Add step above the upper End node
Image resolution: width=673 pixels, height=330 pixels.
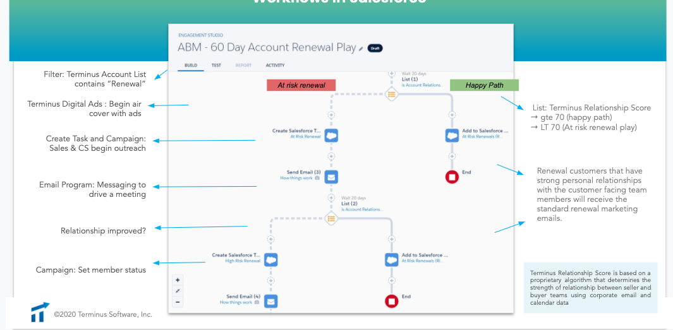pyautogui.click(x=452, y=156)
